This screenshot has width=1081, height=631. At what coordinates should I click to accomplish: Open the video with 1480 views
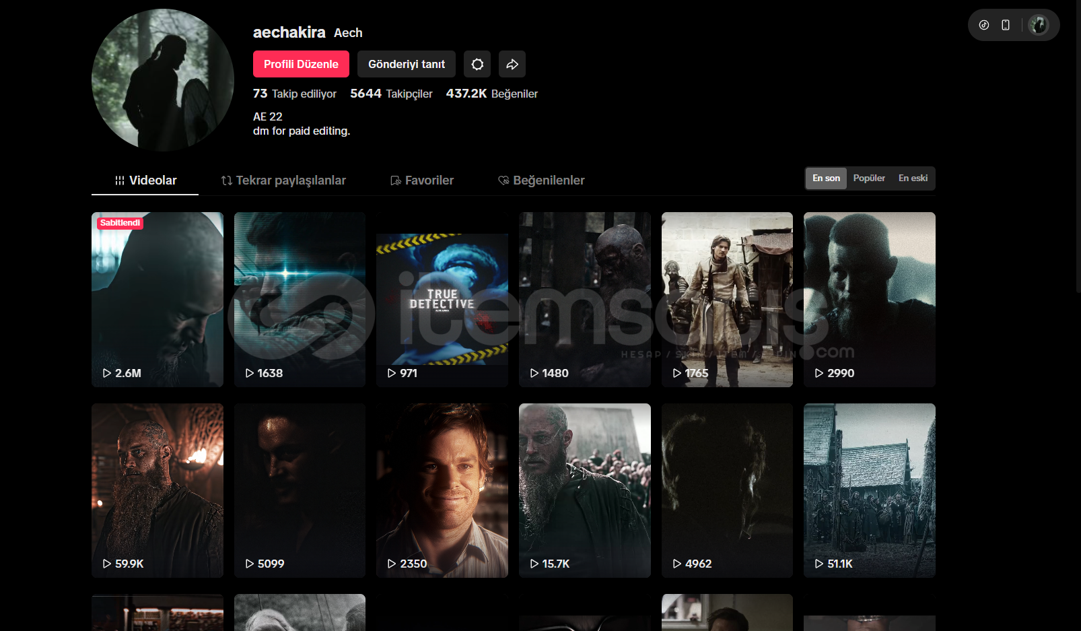pos(585,300)
